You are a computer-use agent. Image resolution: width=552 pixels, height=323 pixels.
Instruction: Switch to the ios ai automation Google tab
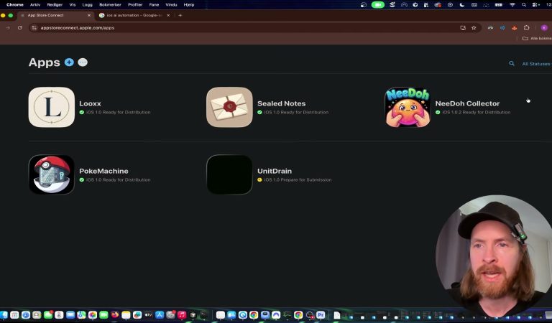pos(134,15)
